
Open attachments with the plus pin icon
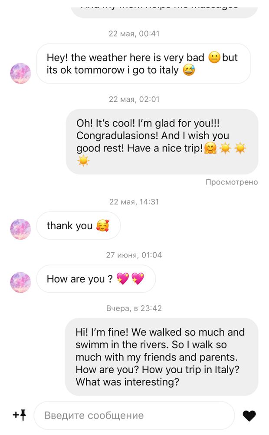click(20, 415)
